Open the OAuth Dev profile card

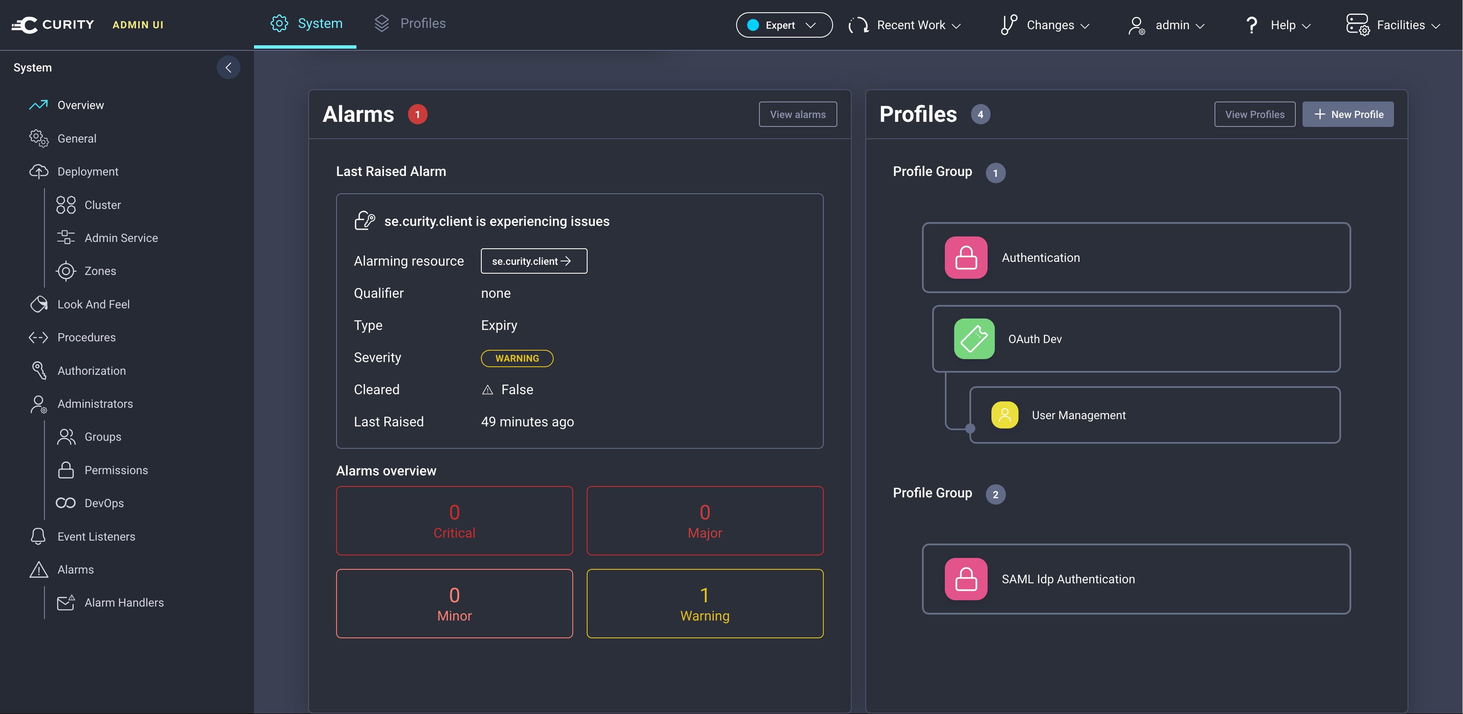1136,339
